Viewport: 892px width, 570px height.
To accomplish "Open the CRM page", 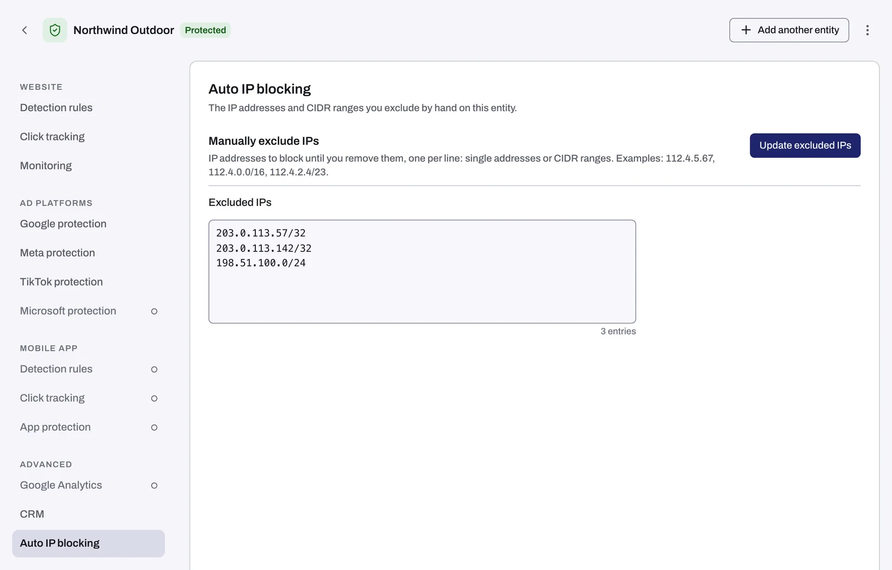I will coord(32,514).
